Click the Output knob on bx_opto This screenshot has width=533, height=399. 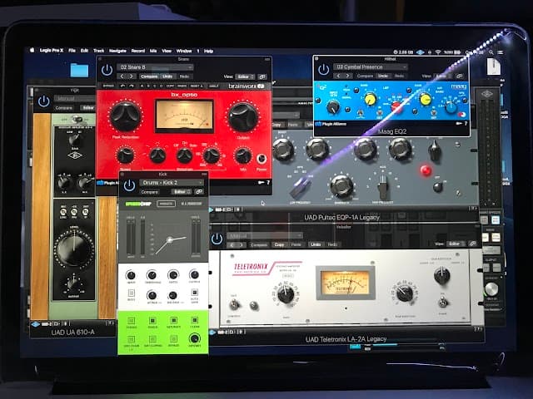pyautogui.click(x=242, y=117)
